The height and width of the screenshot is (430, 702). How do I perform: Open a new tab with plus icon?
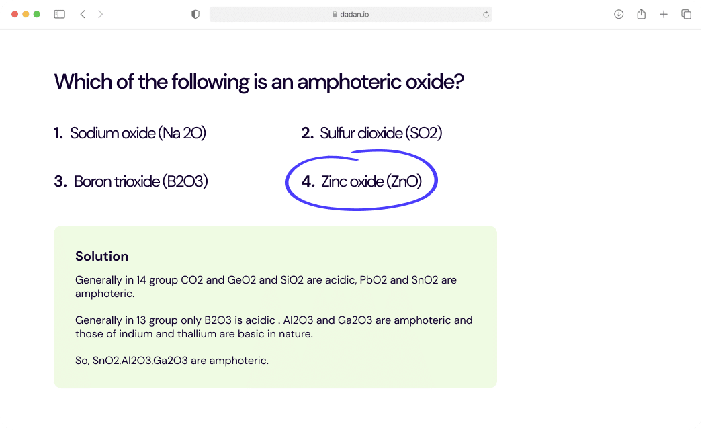[664, 14]
